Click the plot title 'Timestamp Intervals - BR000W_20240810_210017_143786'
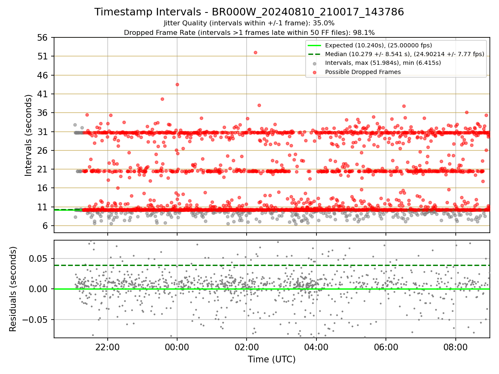The height and width of the screenshot is (374, 499). coord(249,12)
